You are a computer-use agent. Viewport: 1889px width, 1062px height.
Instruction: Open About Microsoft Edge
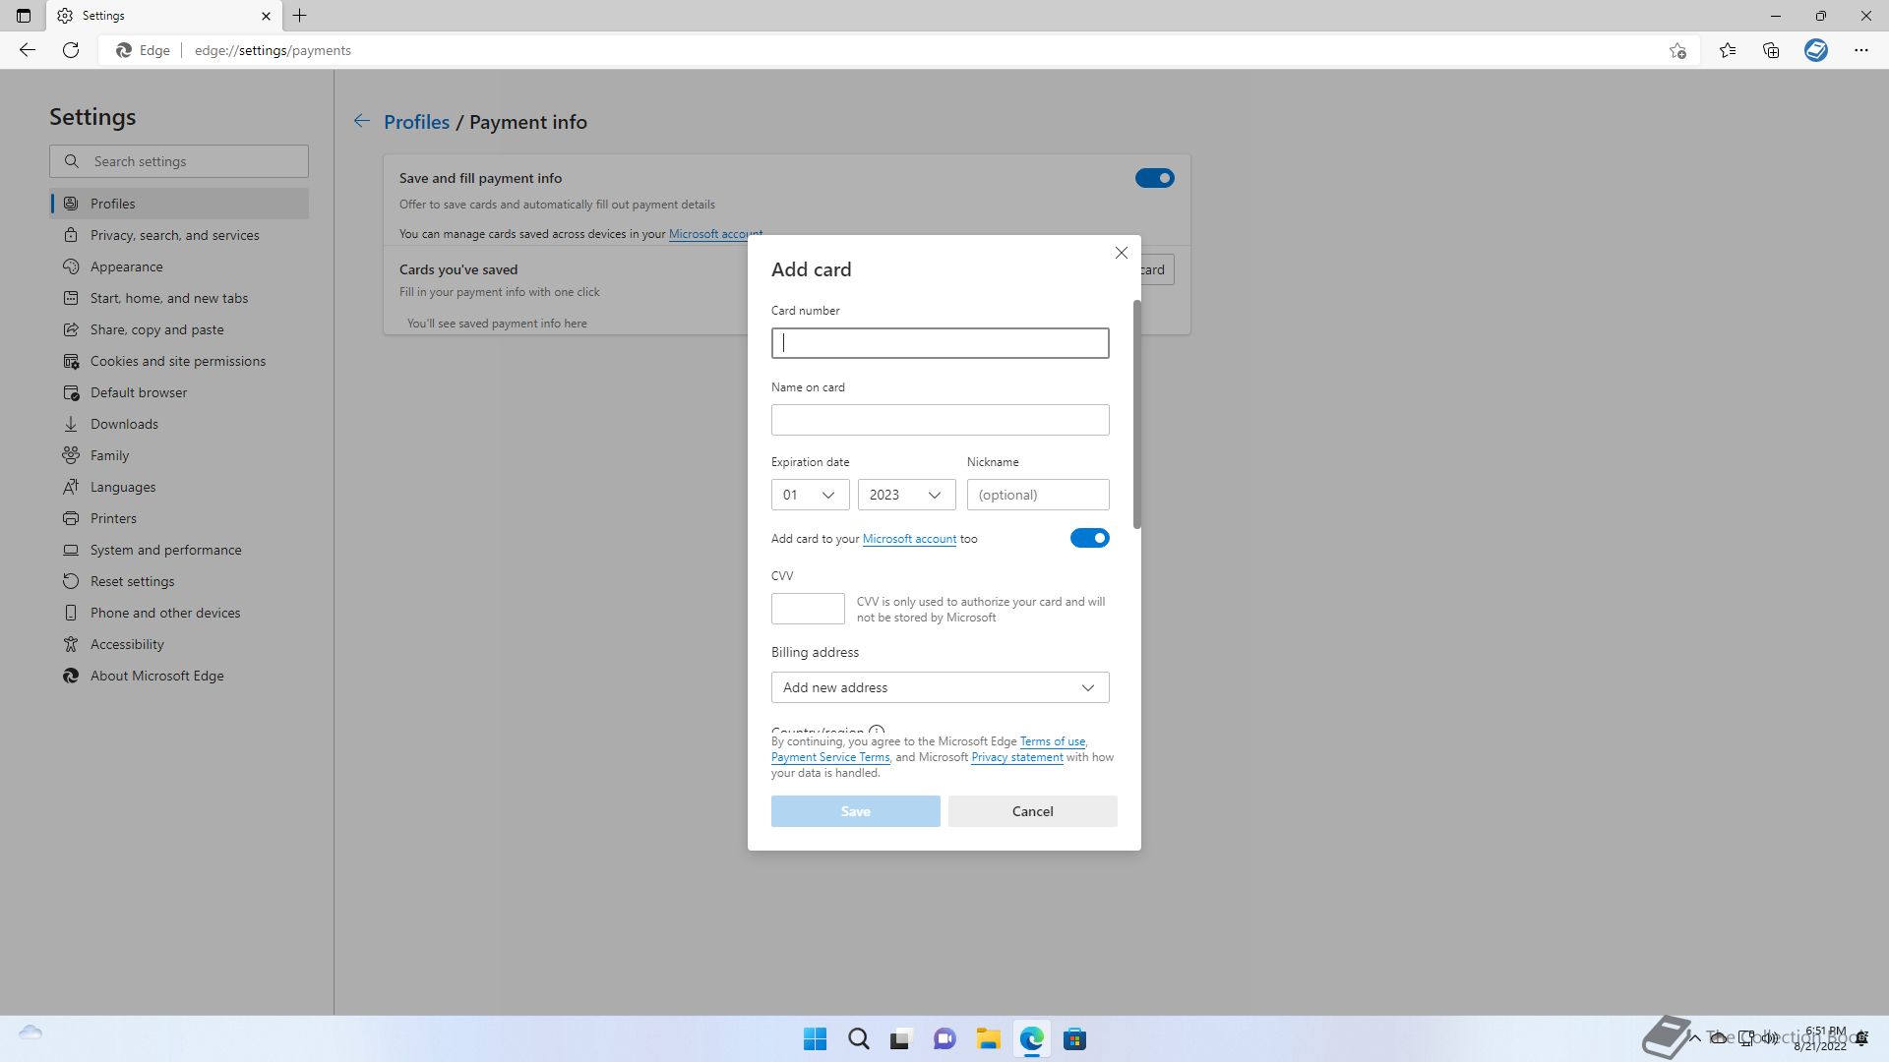click(x=179, y=676)
